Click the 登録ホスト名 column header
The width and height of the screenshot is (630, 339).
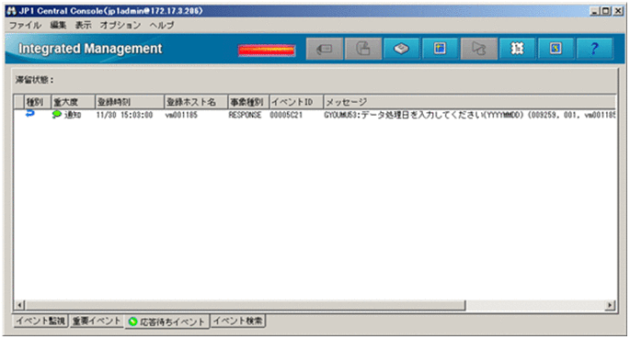coord(196,102)
